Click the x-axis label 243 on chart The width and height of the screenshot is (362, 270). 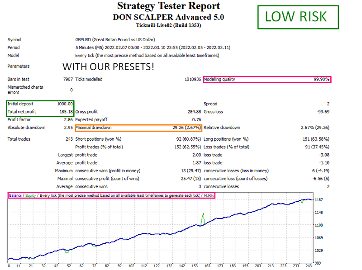coord(309,266)
